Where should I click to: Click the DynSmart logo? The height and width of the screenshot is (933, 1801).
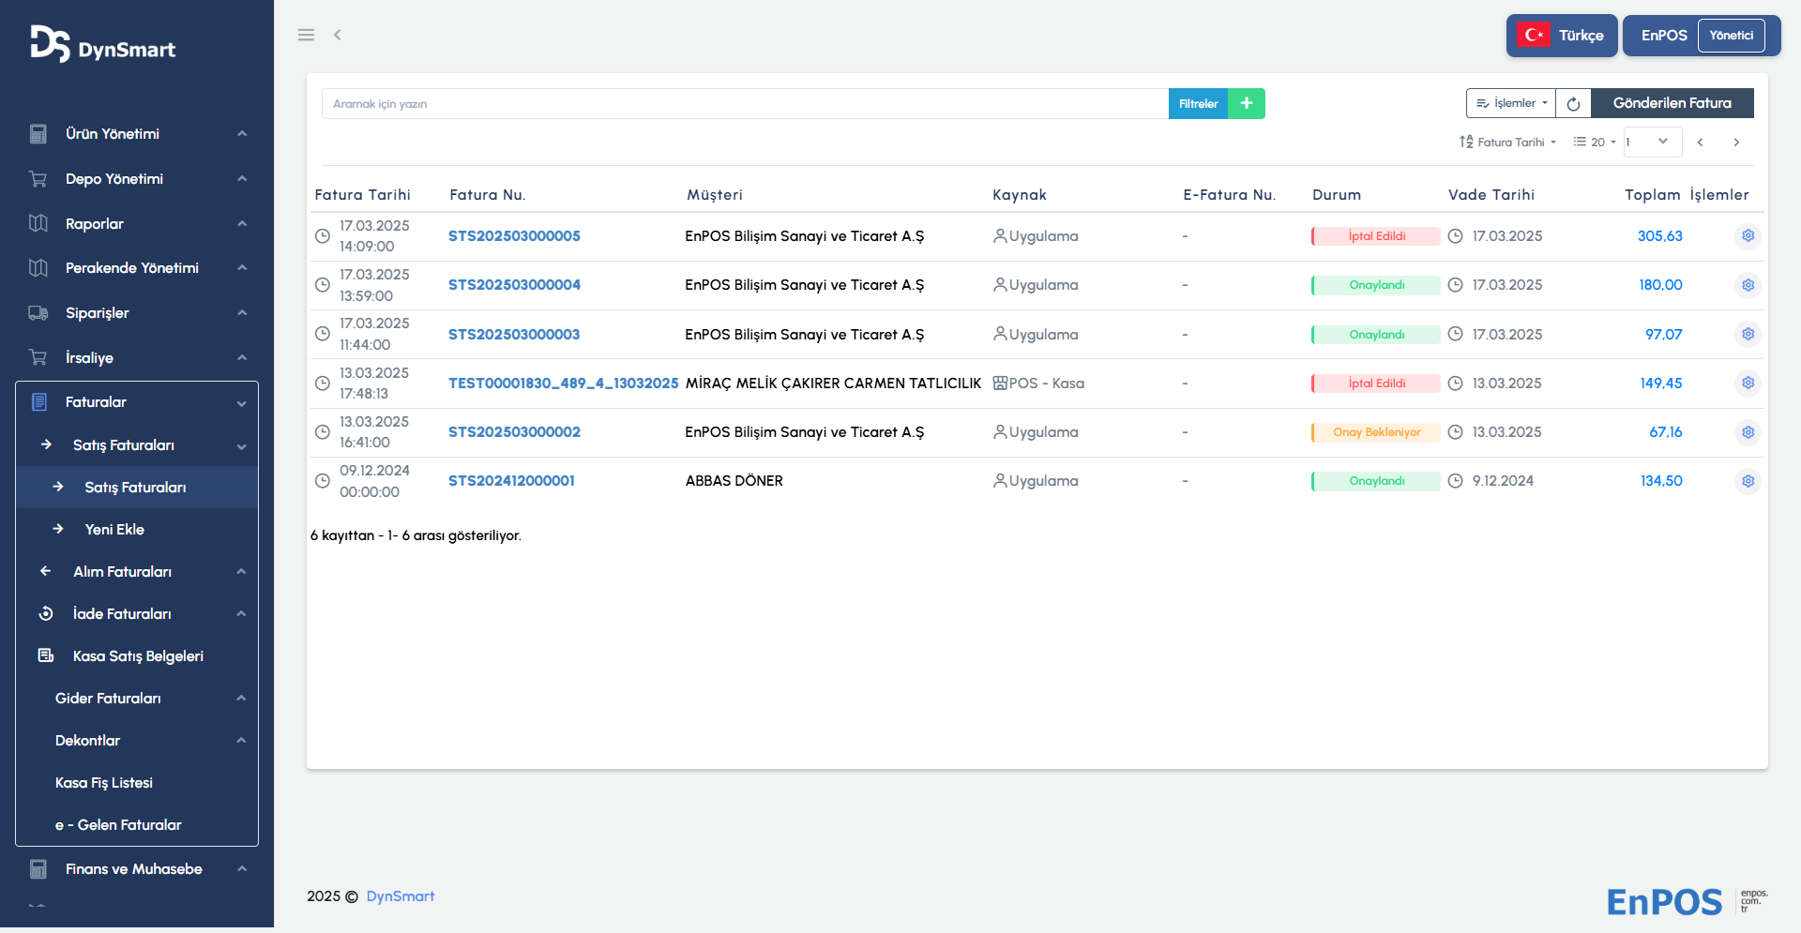tap(102, 45)
